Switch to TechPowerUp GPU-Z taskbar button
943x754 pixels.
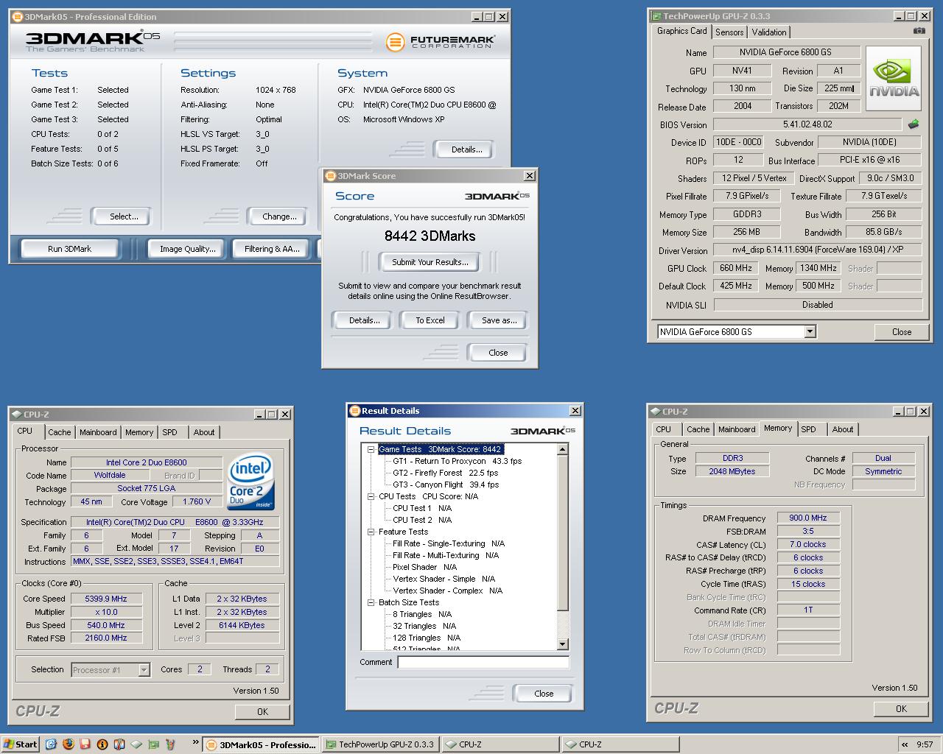381,744
